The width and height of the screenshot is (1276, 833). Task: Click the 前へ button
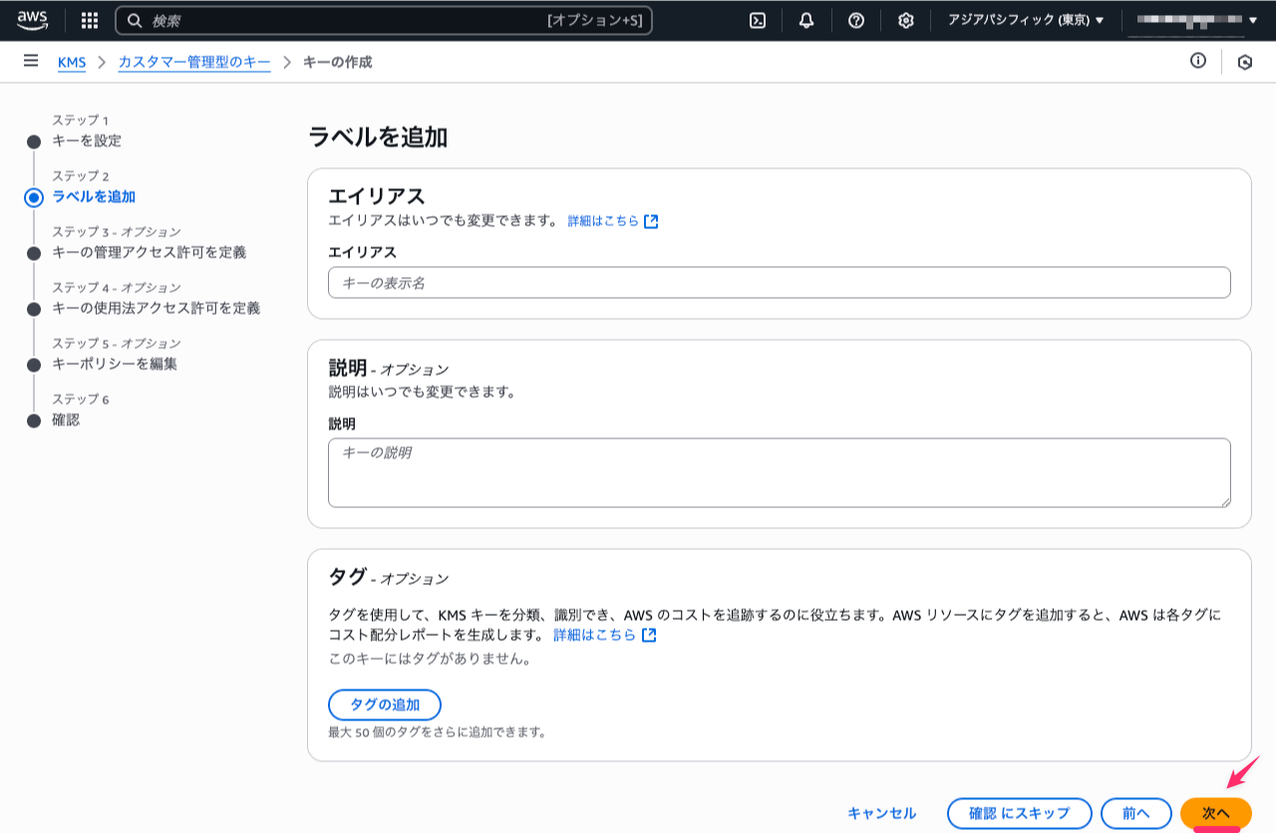point(1136,813)
